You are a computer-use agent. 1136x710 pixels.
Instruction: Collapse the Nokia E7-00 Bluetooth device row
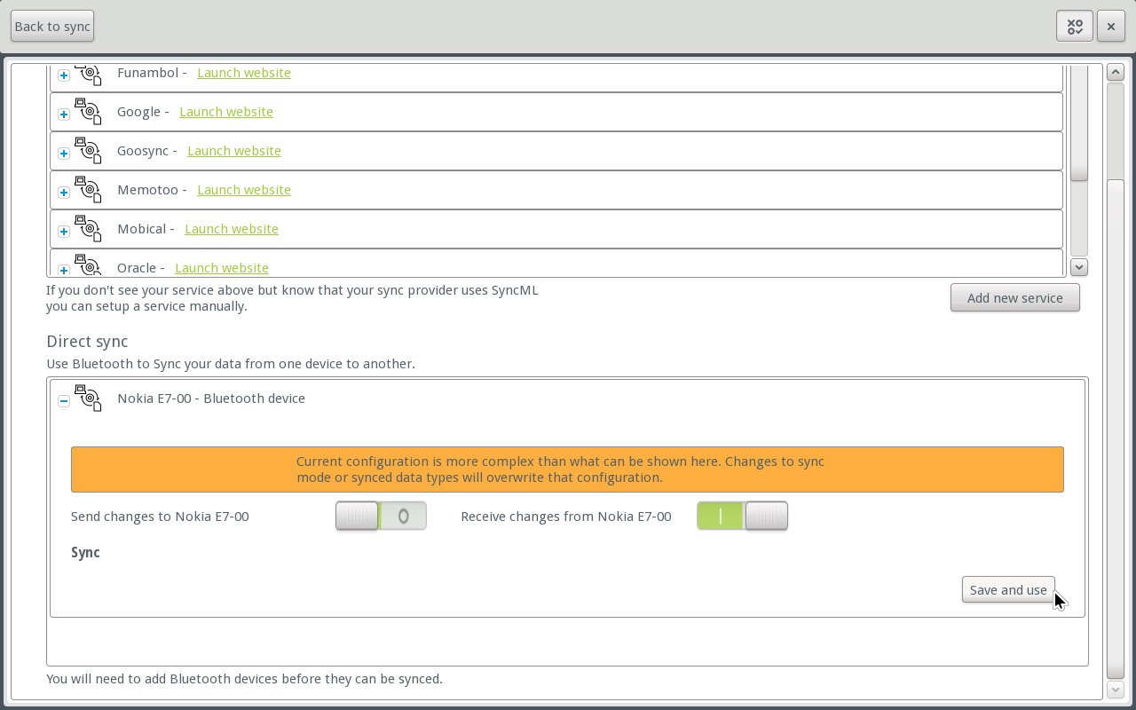[x=64, y=401]
